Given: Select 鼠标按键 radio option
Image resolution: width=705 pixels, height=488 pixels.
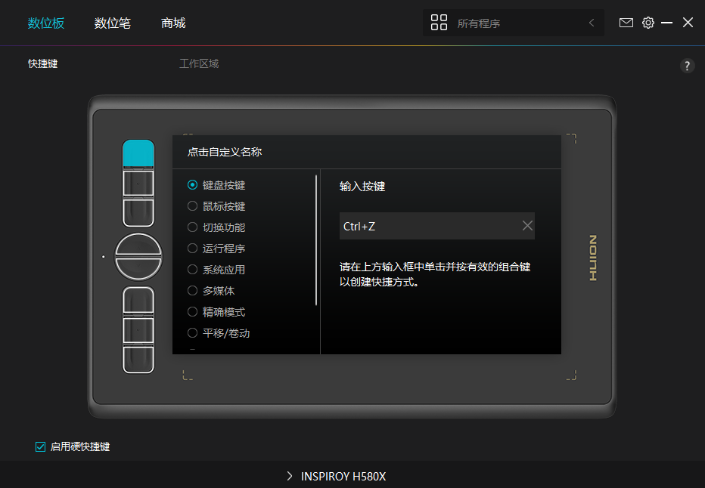Looking at the screenshot, I should click(192, 206).
